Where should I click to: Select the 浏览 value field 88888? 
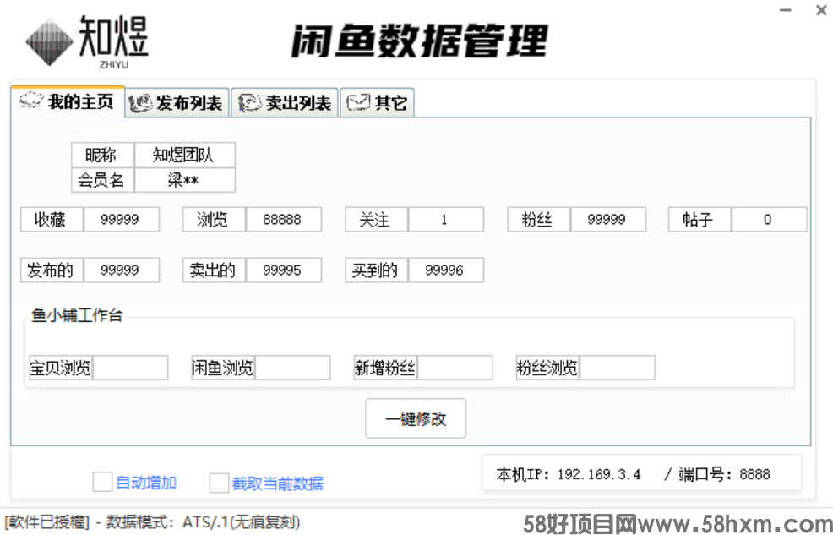click(284, 220)
